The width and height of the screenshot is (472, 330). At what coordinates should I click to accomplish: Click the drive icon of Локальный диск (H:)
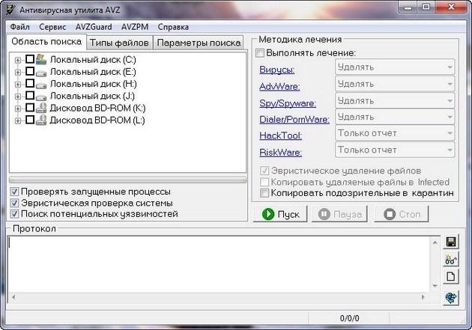tap(41, 85)
